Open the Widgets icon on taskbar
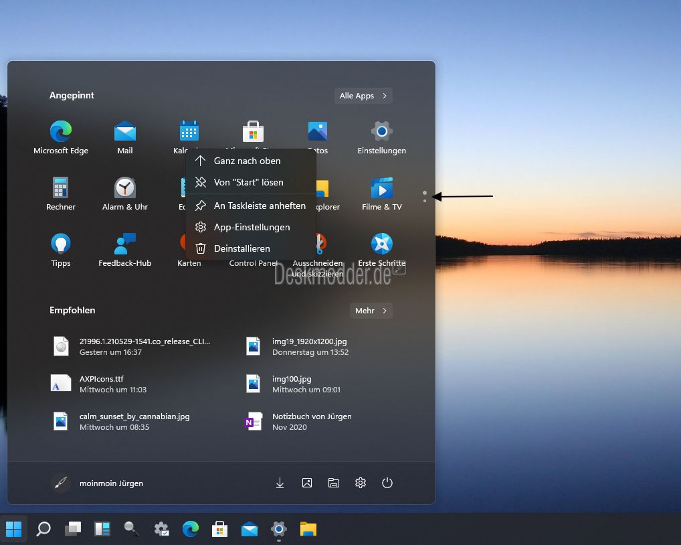 102,529
